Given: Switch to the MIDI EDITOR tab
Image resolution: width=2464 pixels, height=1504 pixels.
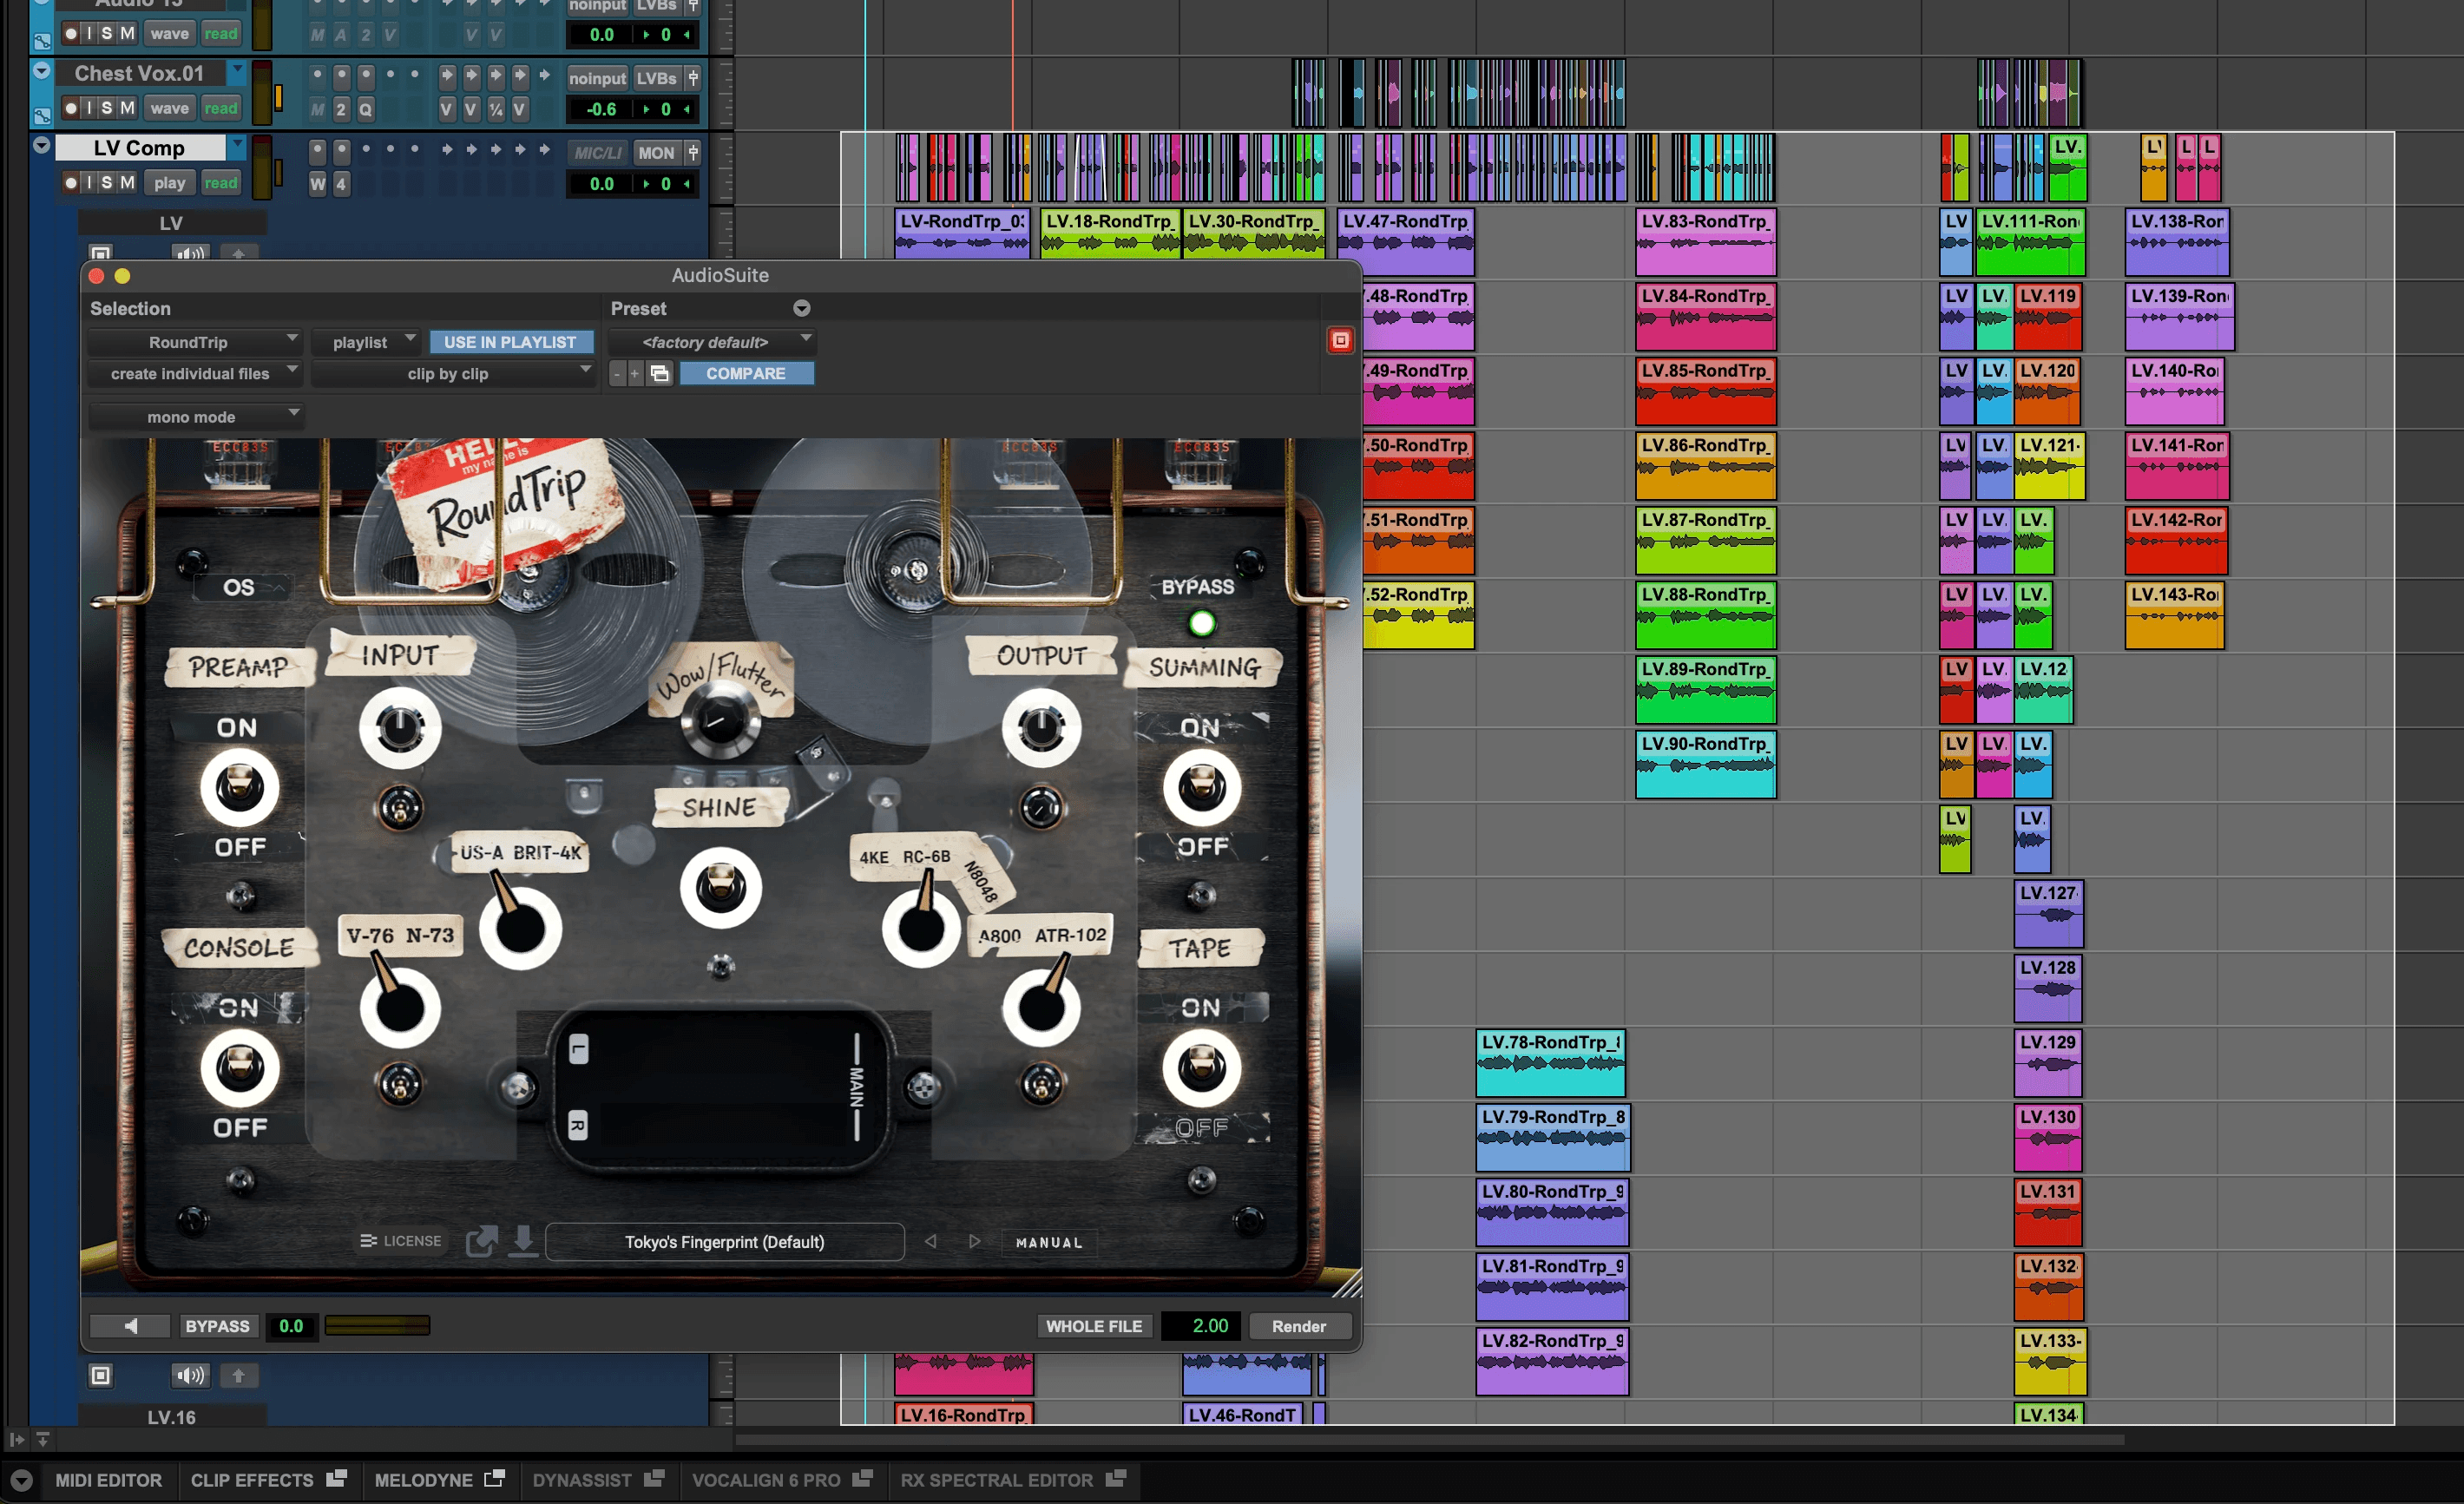Looking at the screenshot, I should [108, 1479].
